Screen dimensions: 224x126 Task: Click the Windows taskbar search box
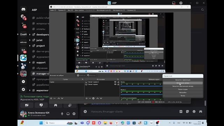tap(59, 123)
